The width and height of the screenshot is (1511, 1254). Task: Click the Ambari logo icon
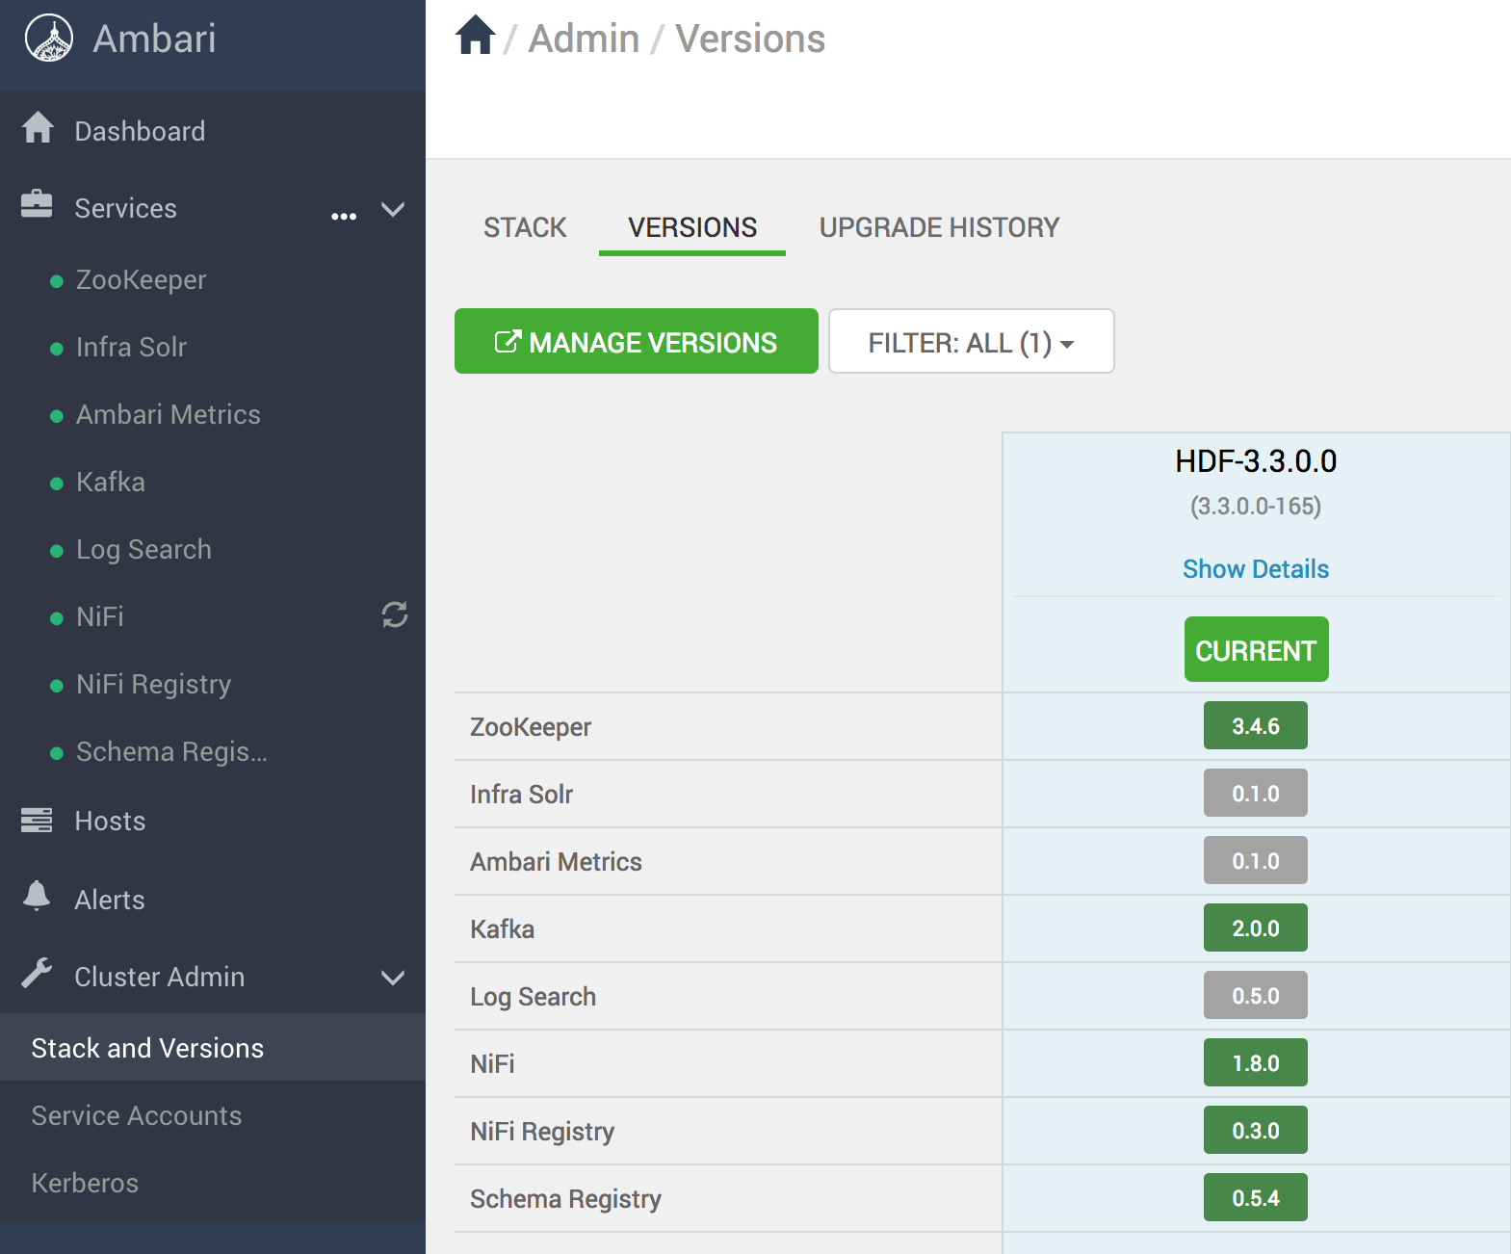(x=49, y=39)
